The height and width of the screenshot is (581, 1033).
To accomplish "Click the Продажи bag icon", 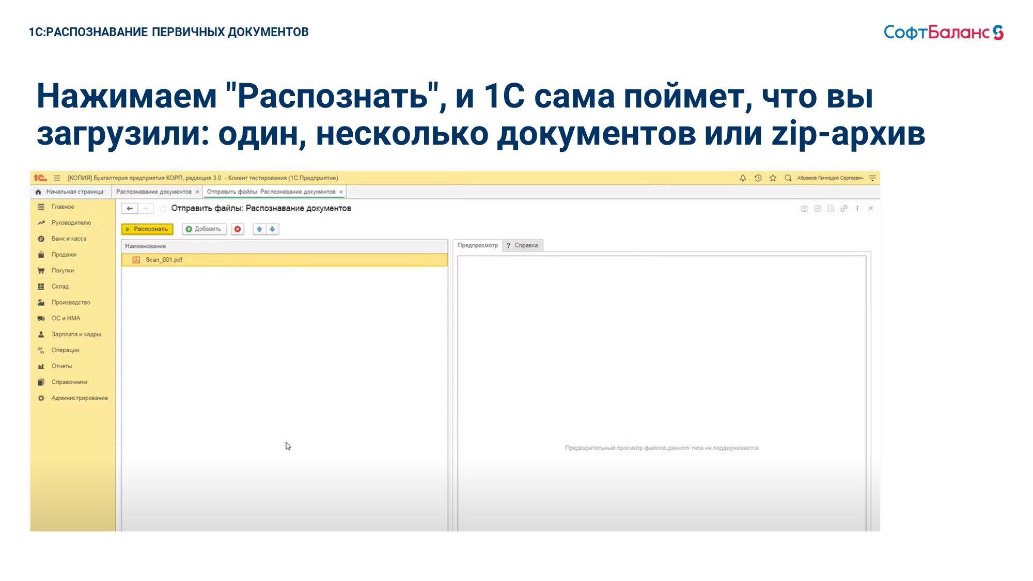I will (x=41, y=255).
